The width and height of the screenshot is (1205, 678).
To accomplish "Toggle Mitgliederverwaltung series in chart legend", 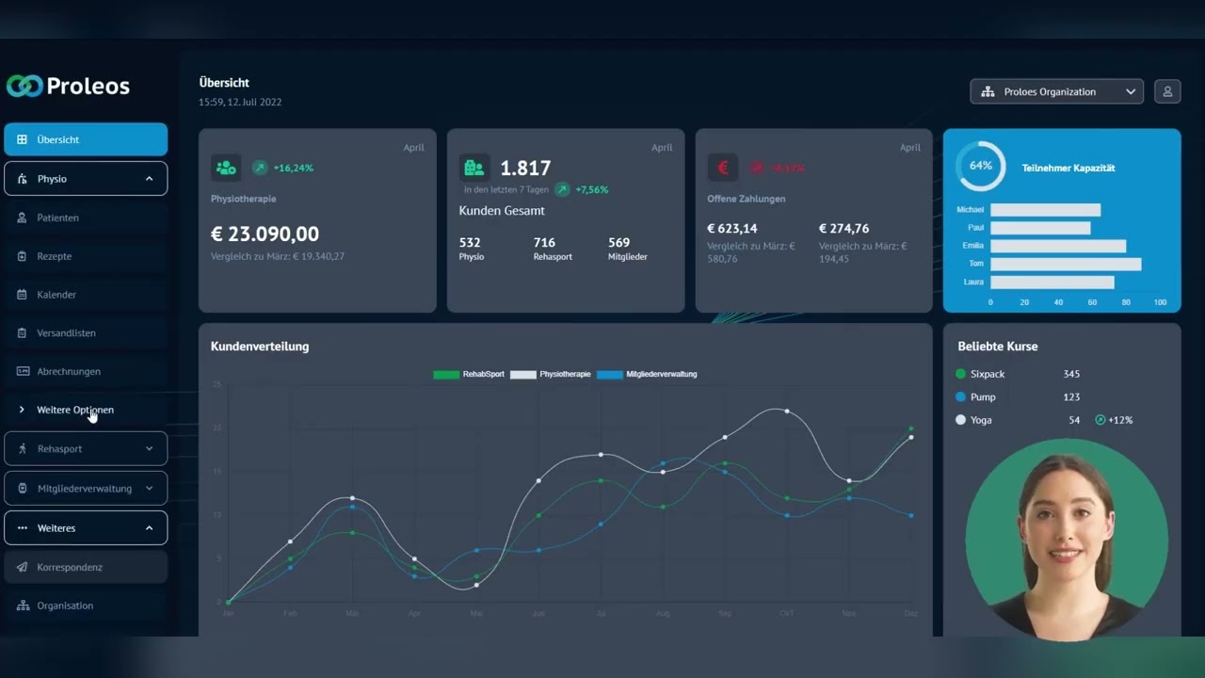I will point(647,374).
